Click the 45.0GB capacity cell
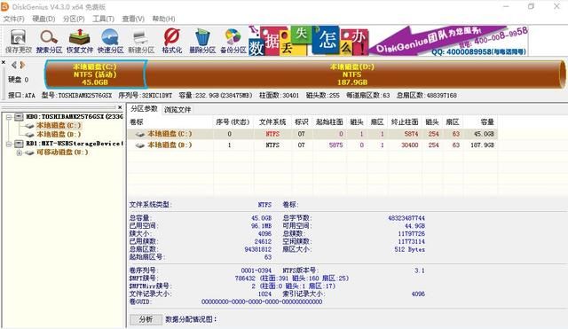 click(x=484, y=134)
